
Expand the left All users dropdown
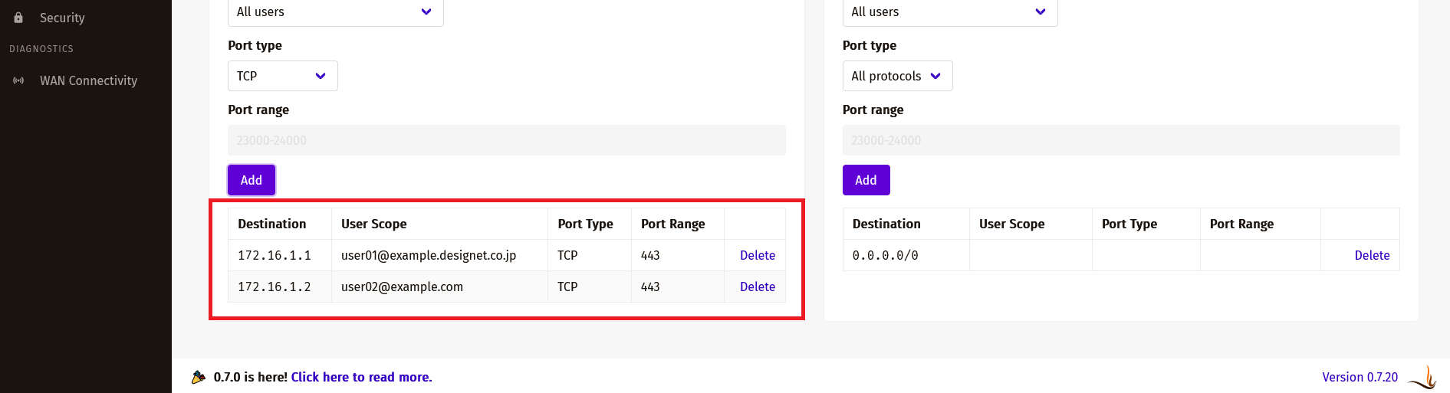click(336, 11)
